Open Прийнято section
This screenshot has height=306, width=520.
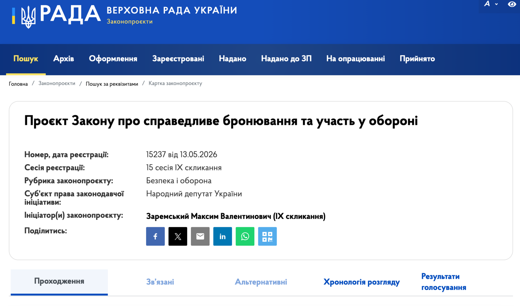(417, 59)
